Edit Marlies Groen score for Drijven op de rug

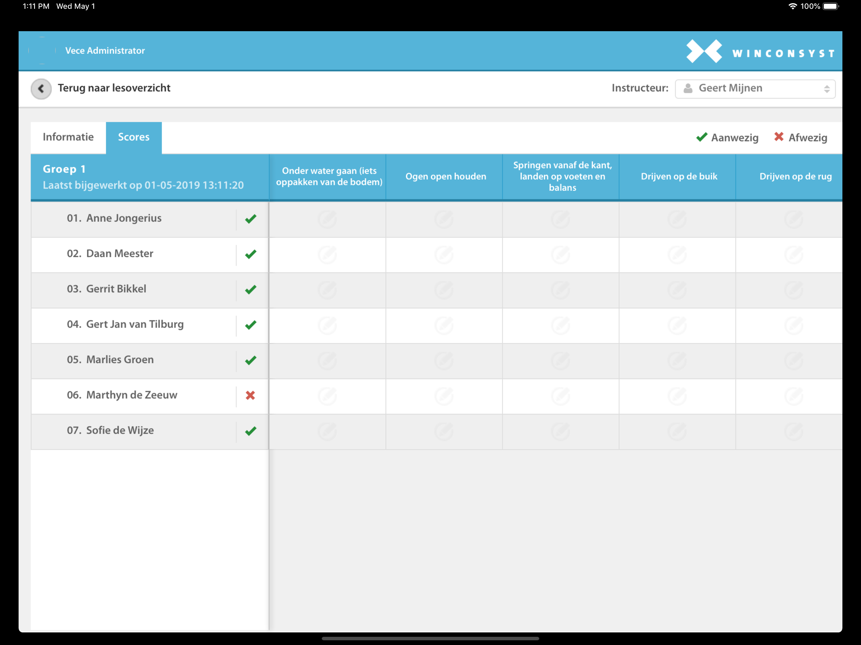click(794, 361)
